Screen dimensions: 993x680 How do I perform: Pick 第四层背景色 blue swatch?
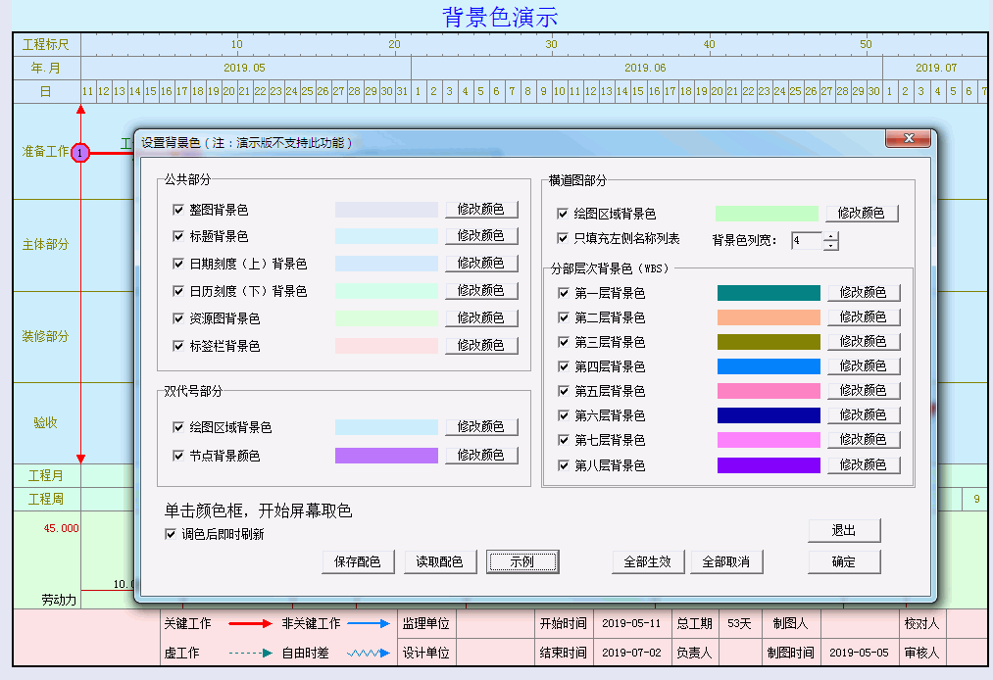point(769,366)
